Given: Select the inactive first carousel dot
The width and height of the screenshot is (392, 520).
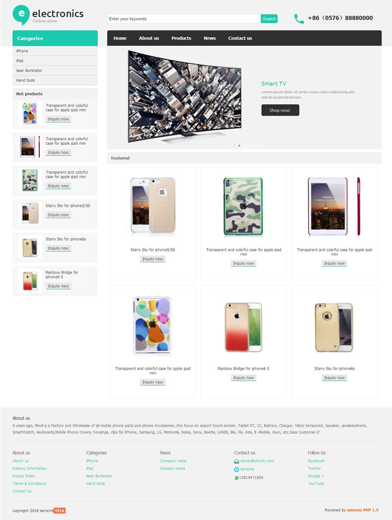Looking at the screenshot, I should click(234, 146).
